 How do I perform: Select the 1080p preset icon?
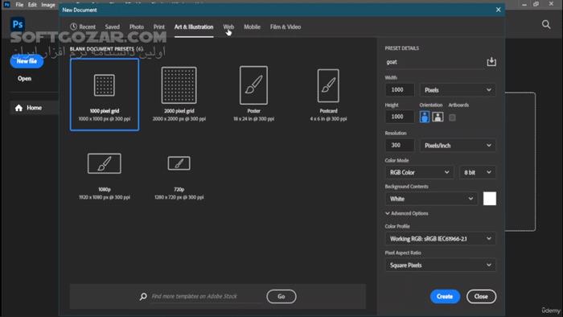click(x=104, y=163)
